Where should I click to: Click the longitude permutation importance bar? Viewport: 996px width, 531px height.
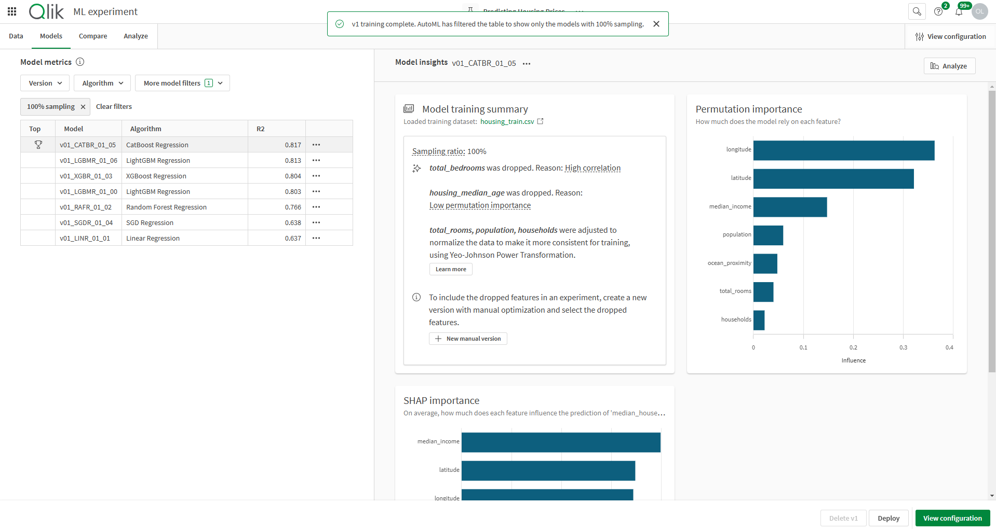(x=843, y=150)
